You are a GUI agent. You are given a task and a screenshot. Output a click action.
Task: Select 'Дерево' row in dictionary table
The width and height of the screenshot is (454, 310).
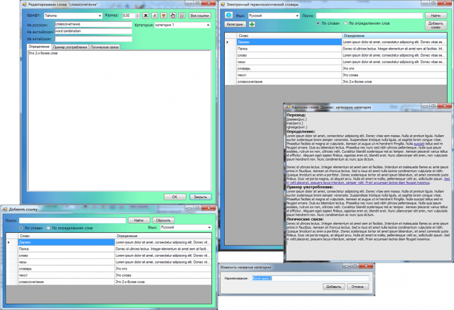click(336, 42)
